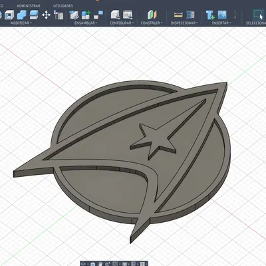This screenshot has height=266, width=266.
Task: Select the Interference inspect icon
Action: (190, 15)
